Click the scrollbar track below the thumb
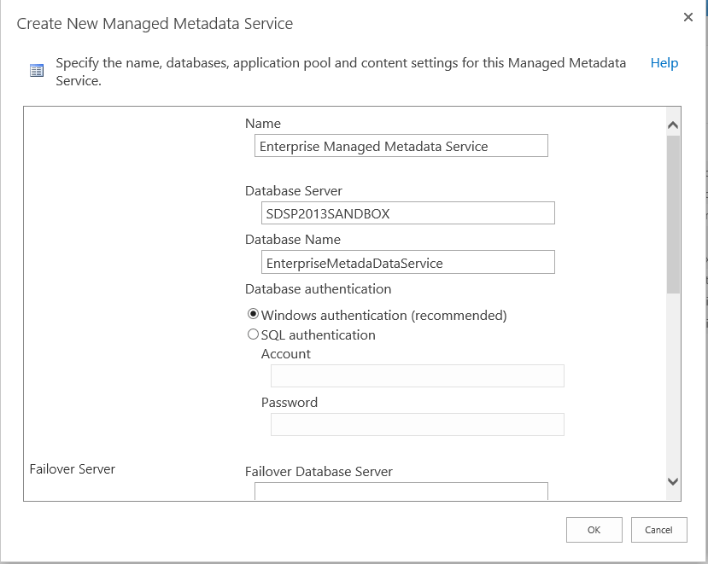The width and height of the screenshot is (708, 564). click(x=673, y=384)
